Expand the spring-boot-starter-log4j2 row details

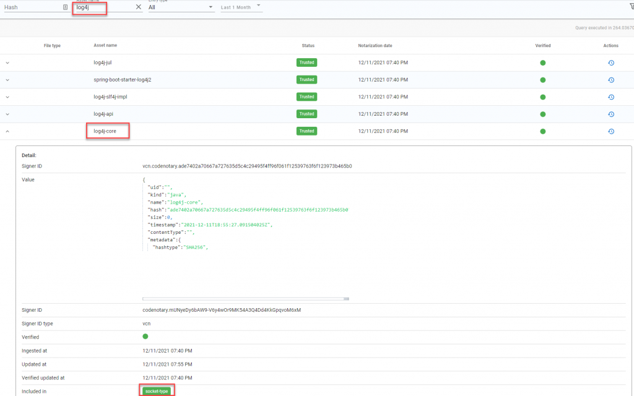7,80
